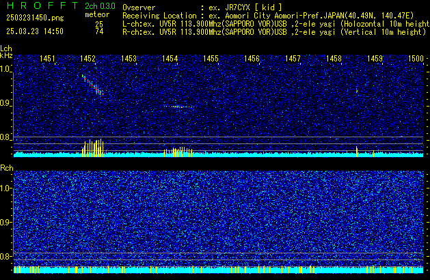Select the 1453 time marker
The width and height of the screenshot is (430, 280).
point(129,59)
